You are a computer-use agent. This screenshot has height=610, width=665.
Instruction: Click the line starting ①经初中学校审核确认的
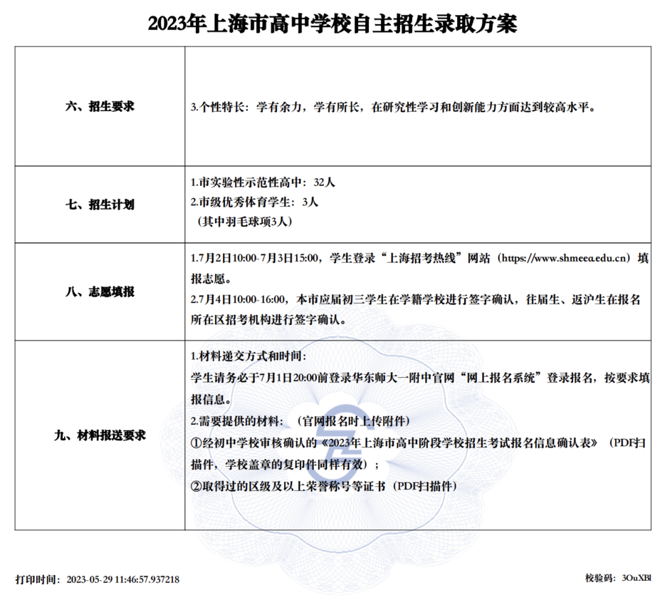pos(418,443)
